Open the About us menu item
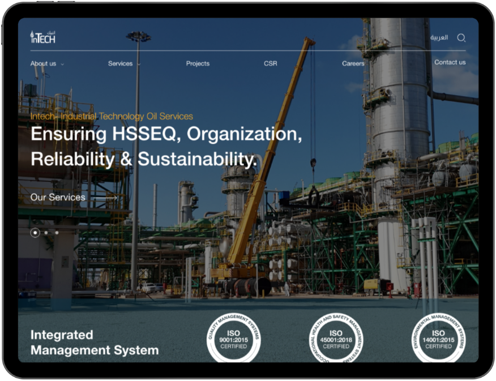 pos(43,64)
